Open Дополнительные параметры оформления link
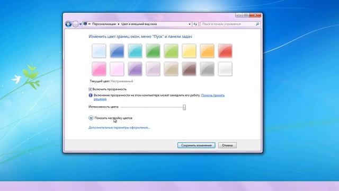This screenshot has width=339, height=191. coord(119,127)
